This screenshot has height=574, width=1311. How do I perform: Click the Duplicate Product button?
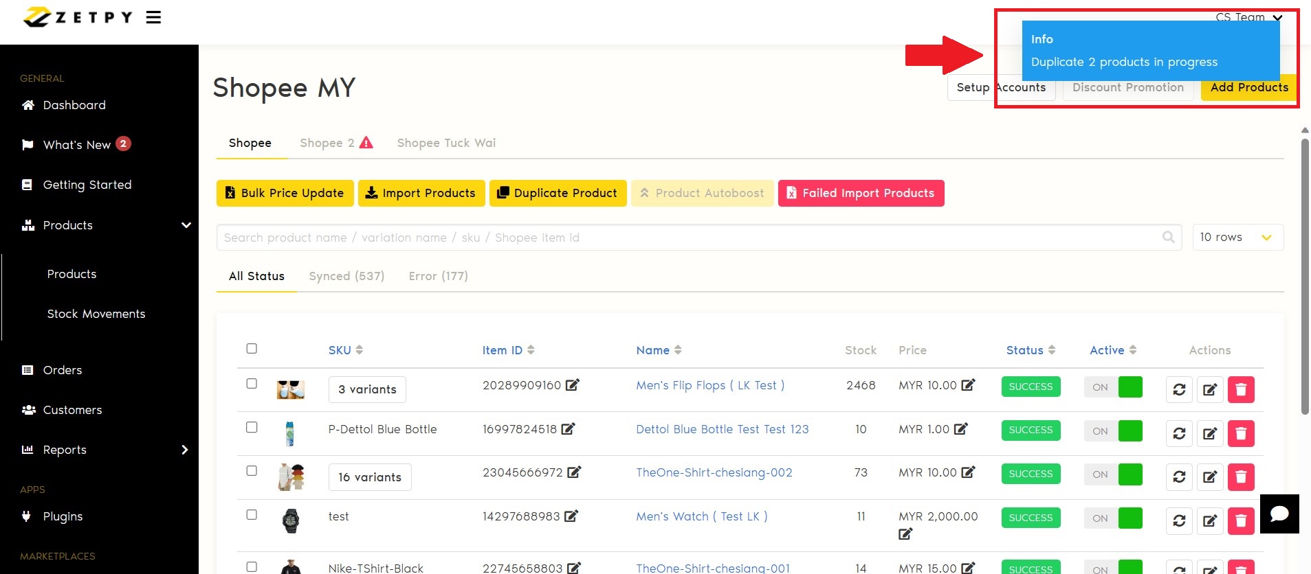(x=558, y=194)
